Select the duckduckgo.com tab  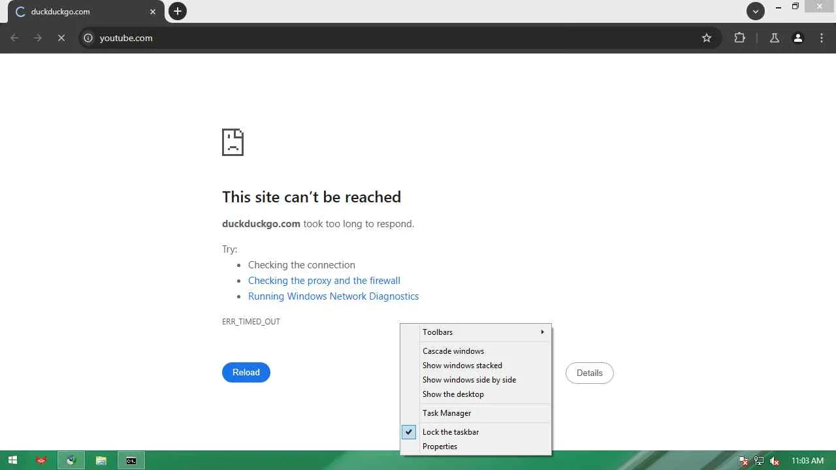coord(86,12)
